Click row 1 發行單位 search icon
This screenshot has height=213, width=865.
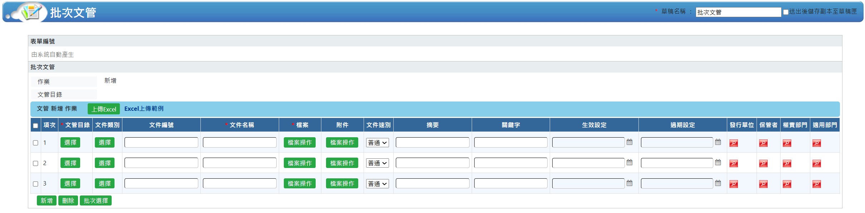tap(734, 143)
